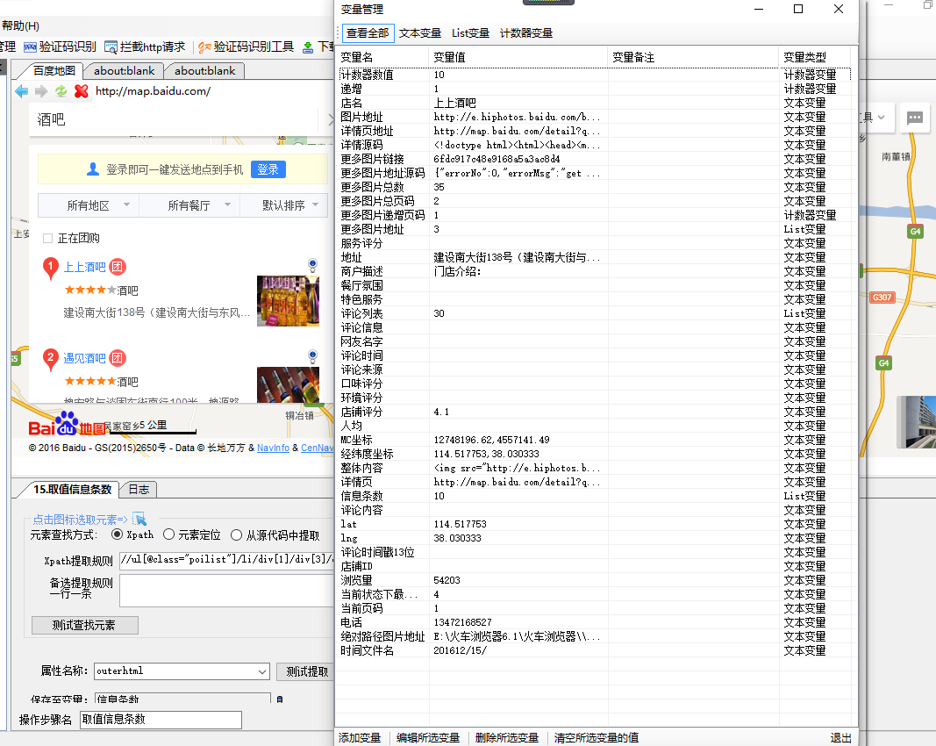Click the 退出 button

(840, 737)
